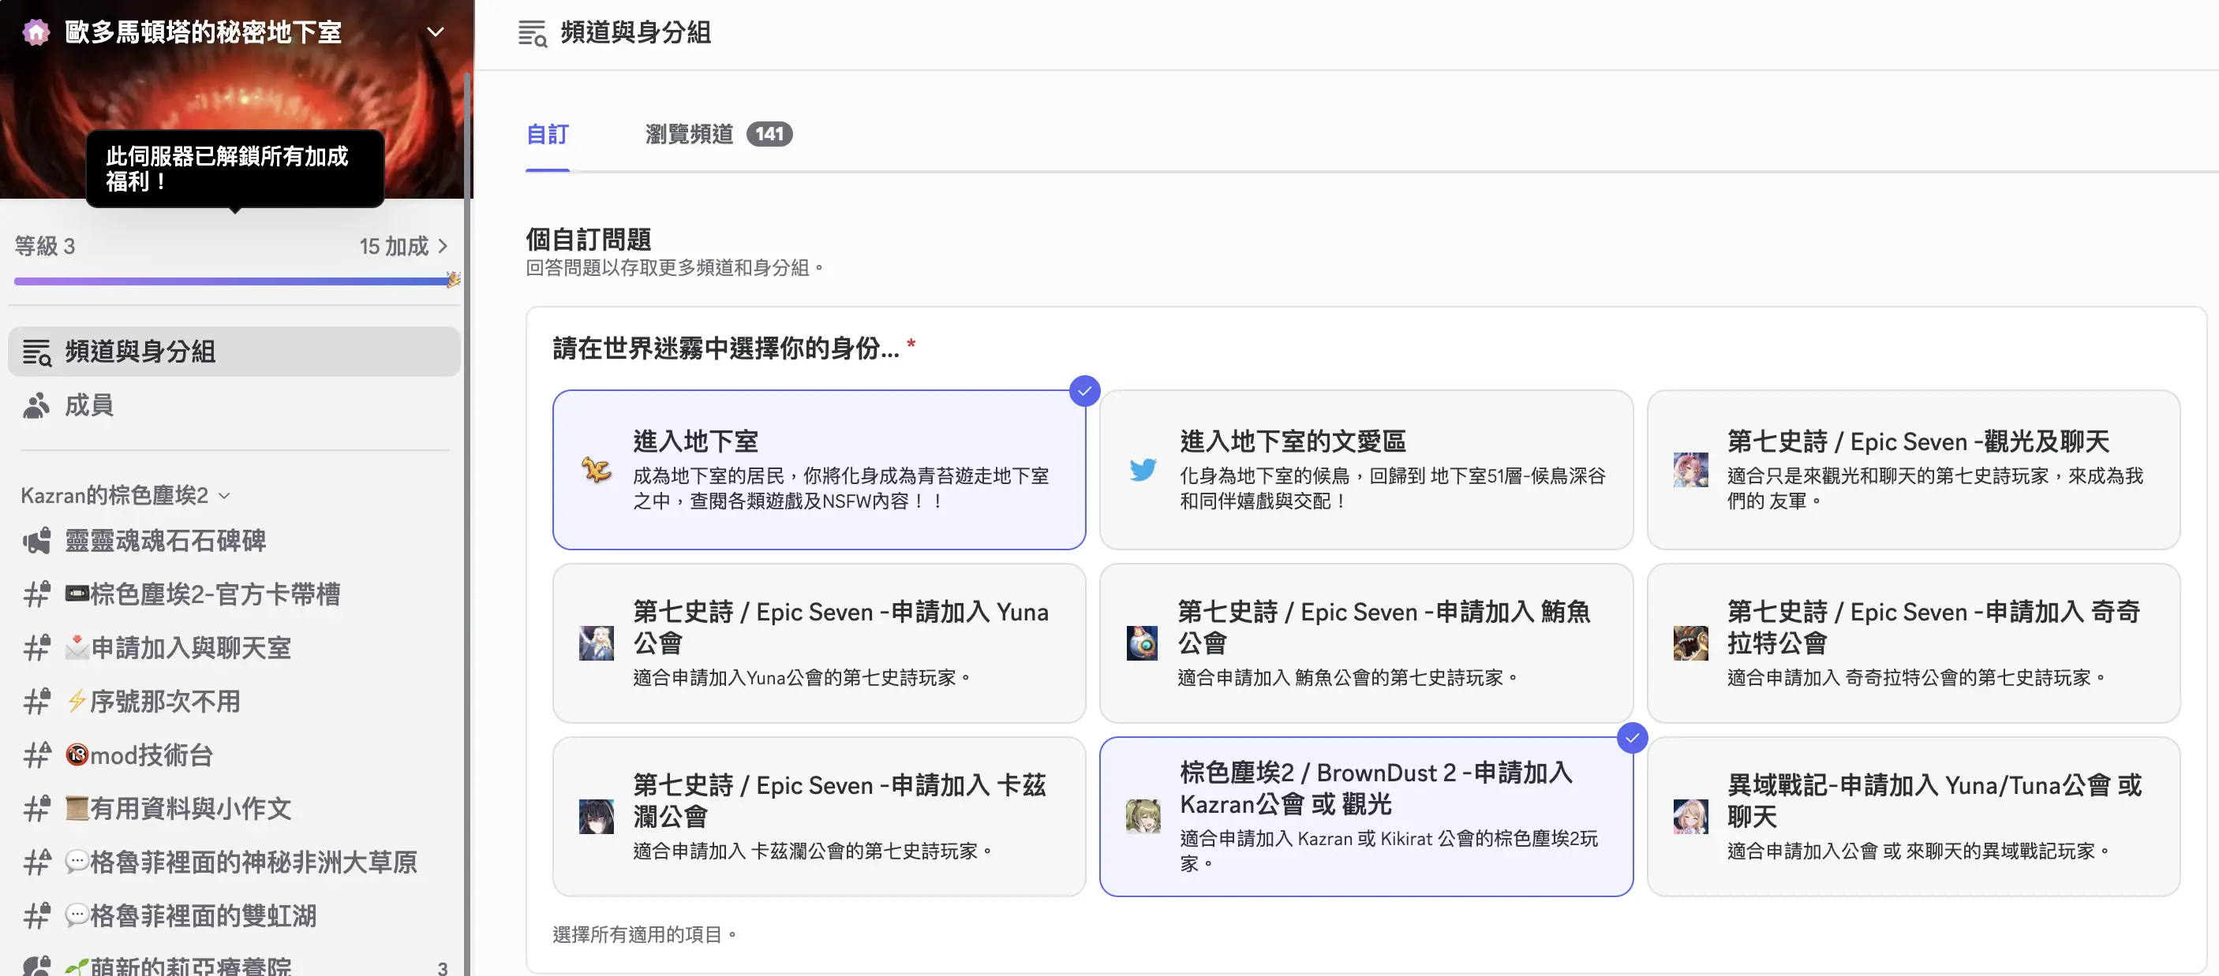Image resolution: width=2219 pixels, height=976 pixels.
Task: Open the 序號那次不用 channel
Action: click(x=234, y=702)
